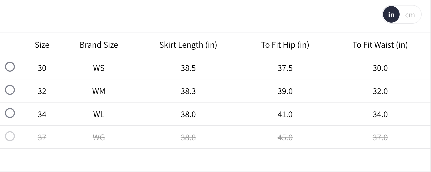431x172 pixels.
Task: Click brand size WM cell
Action: (99, 91)
